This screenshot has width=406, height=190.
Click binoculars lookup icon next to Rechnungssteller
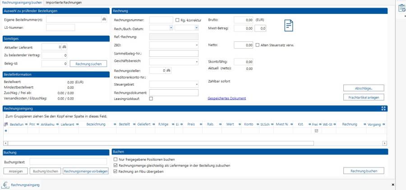click(168, 70)
